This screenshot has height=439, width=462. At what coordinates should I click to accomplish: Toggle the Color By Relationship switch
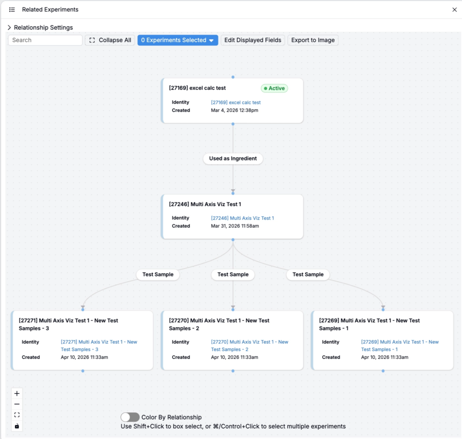point(130,417)
